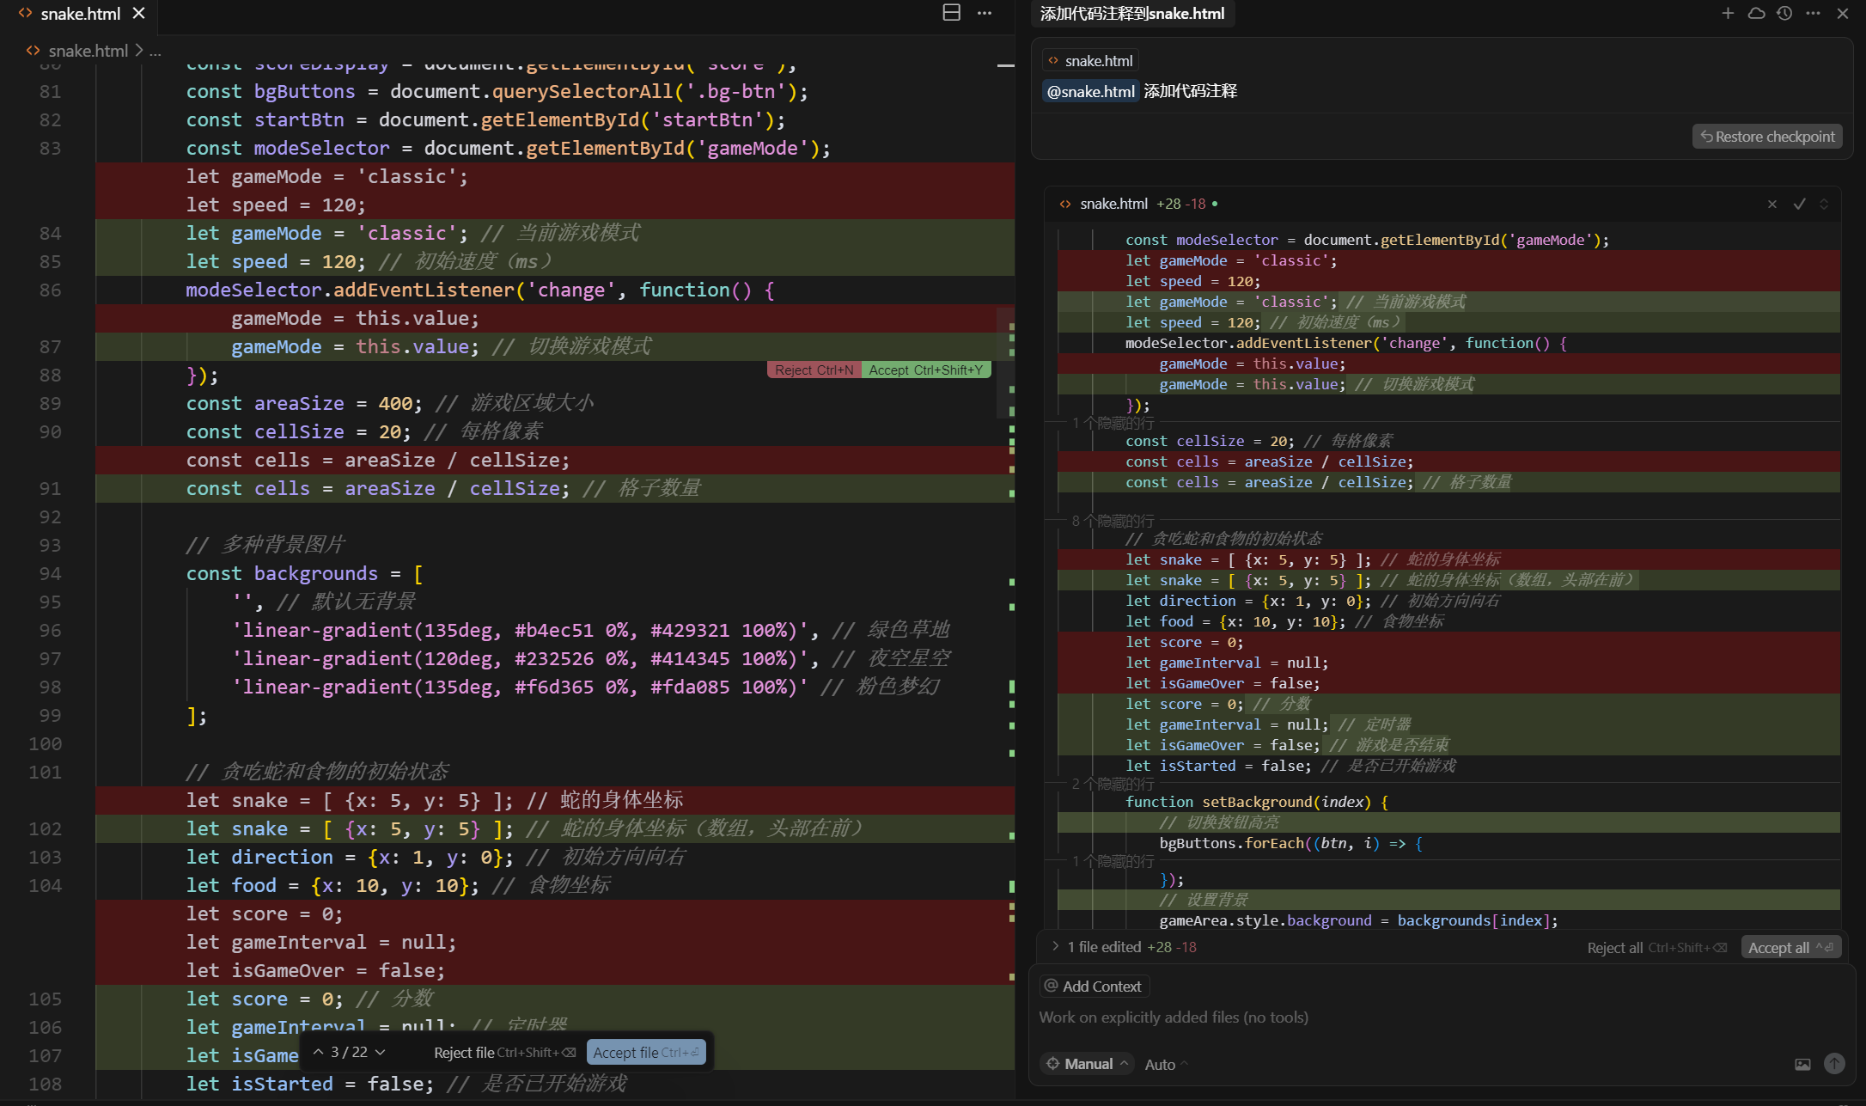The height and width of the screenshot is (1106, 1866).
Task: Reject the inline change with Ctrl+N button
Action: pyautogui.click(x=814, y=370)
